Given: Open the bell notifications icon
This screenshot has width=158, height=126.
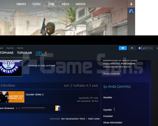Looking at the screenshot, I should click(x=132, y=48).
